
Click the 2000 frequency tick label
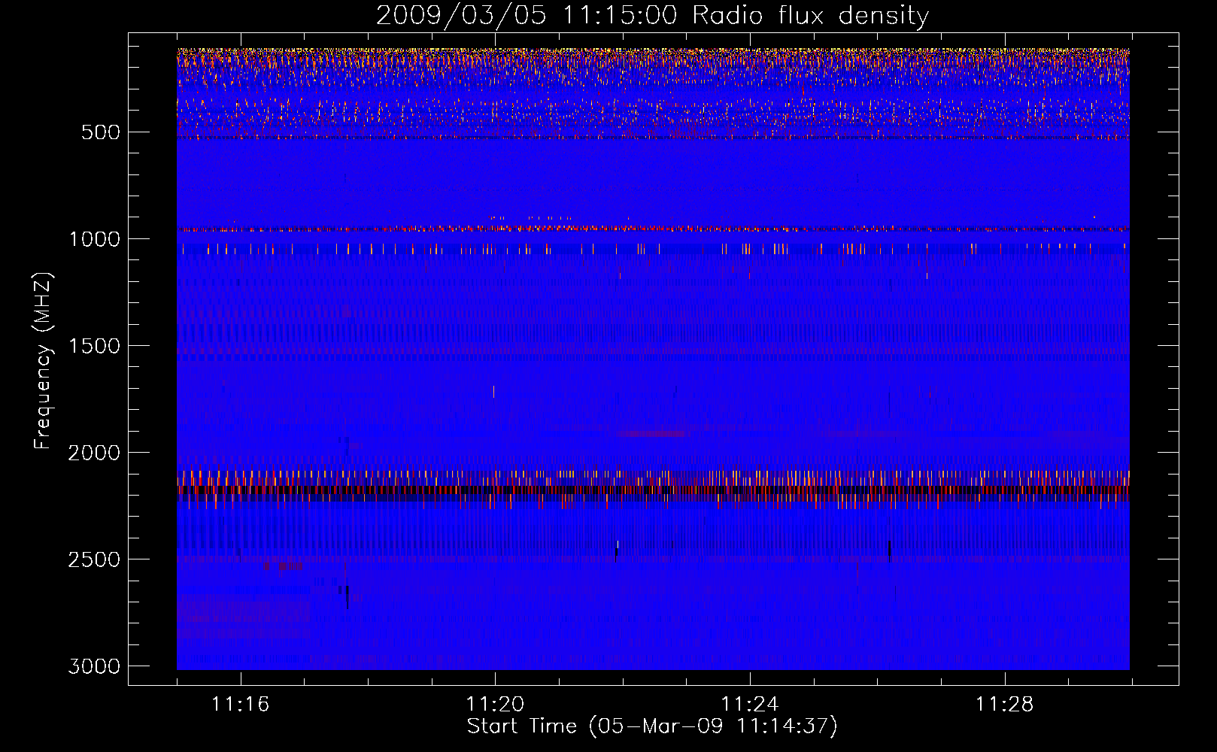pyautogui.click(x=95, y=453)
